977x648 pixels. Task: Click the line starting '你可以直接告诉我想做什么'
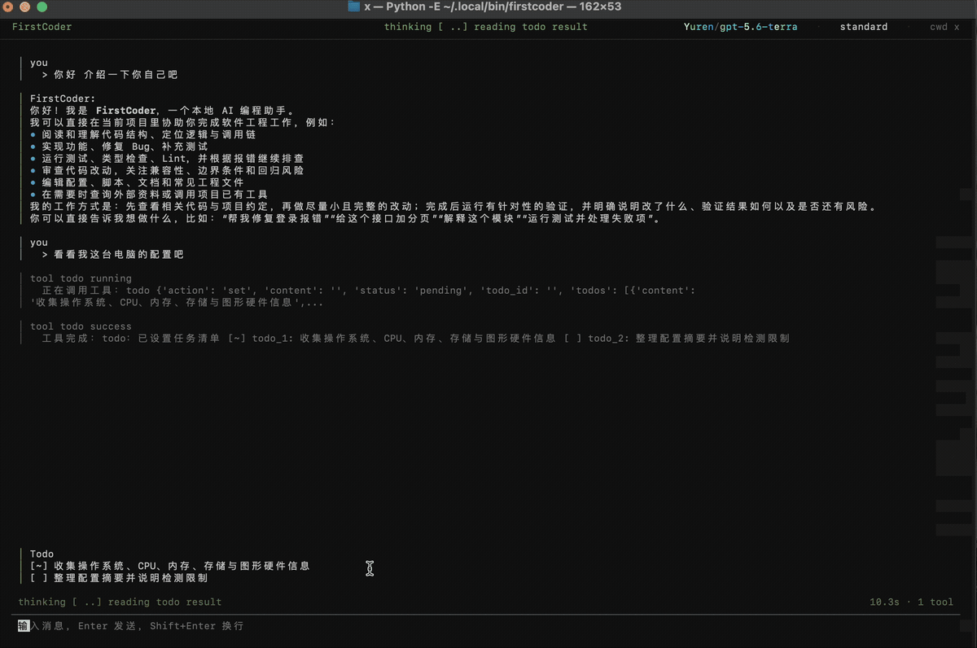[345, 219]
